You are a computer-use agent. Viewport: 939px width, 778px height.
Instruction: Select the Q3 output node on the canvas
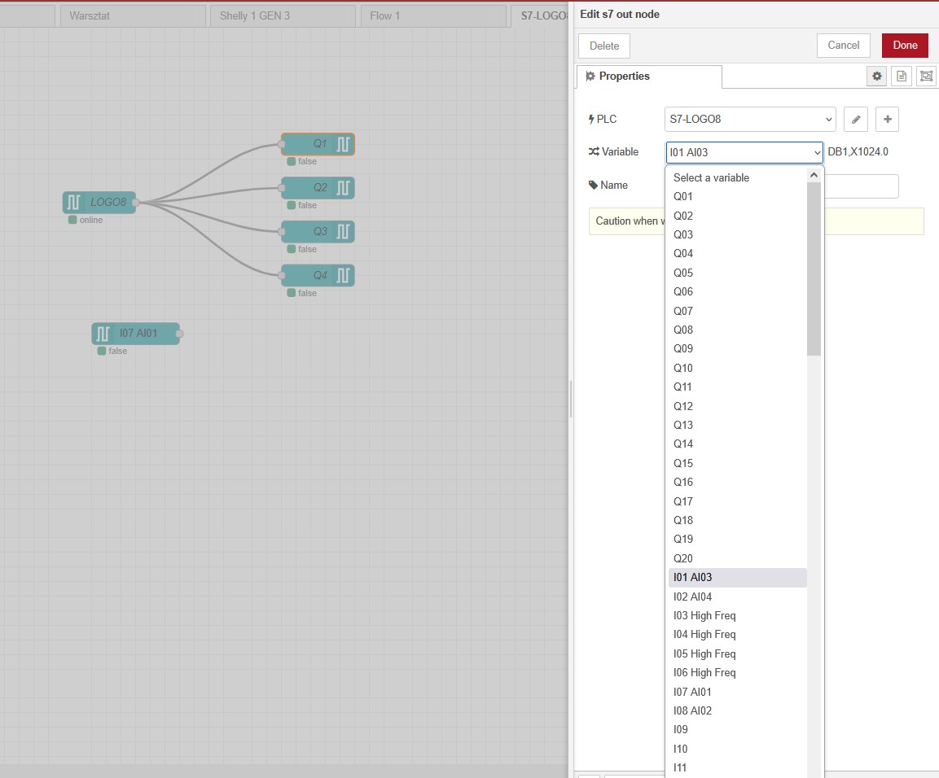[318, 232]
